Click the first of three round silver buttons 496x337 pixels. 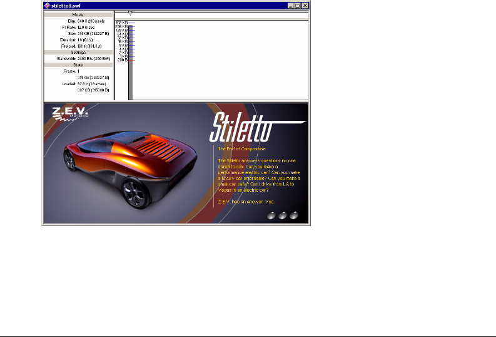pos(271,215)
